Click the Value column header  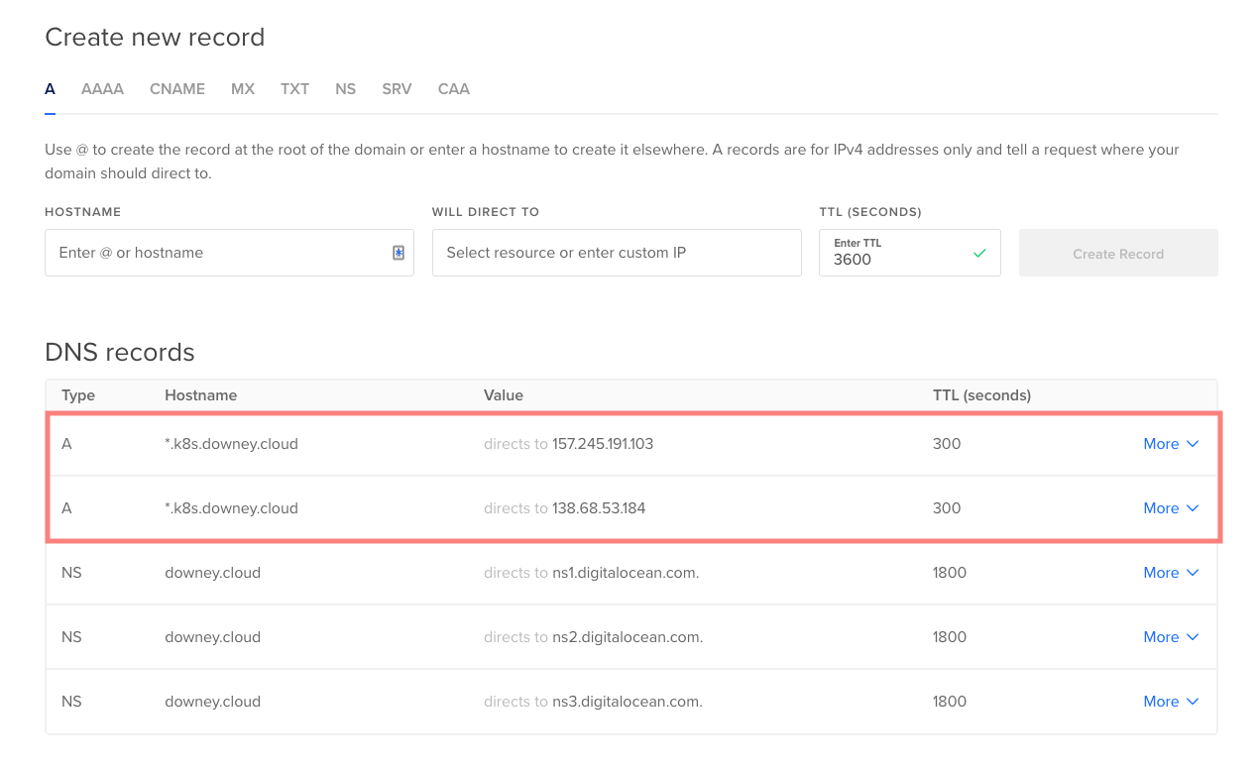[x=504, y=395]
